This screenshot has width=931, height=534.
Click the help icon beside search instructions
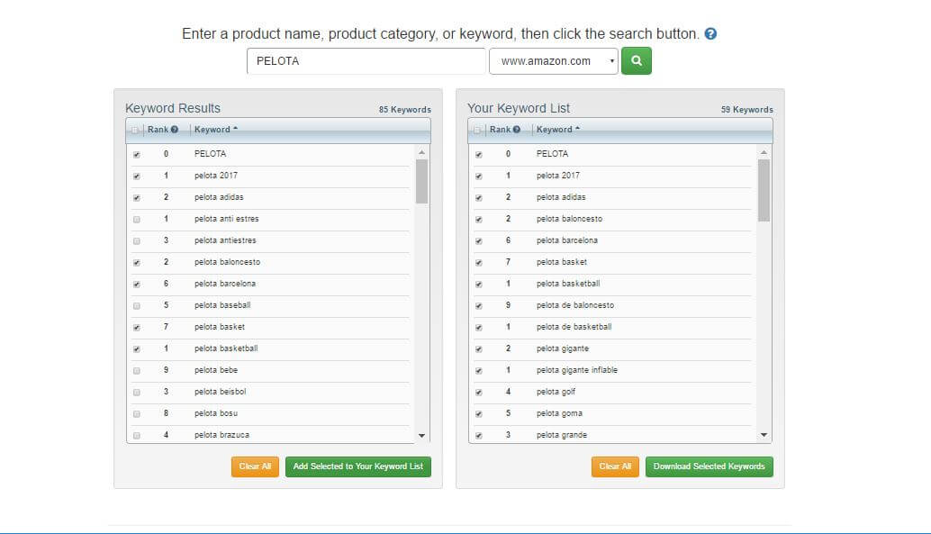coord(711,34)
